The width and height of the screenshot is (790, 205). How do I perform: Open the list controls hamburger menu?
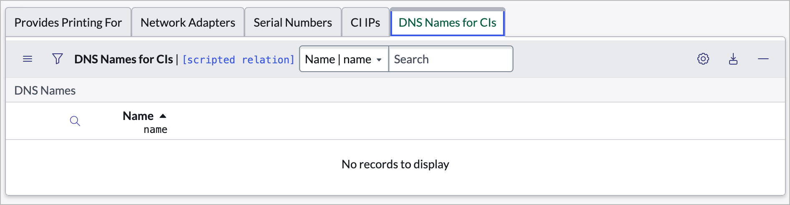(x=28, y=59)
